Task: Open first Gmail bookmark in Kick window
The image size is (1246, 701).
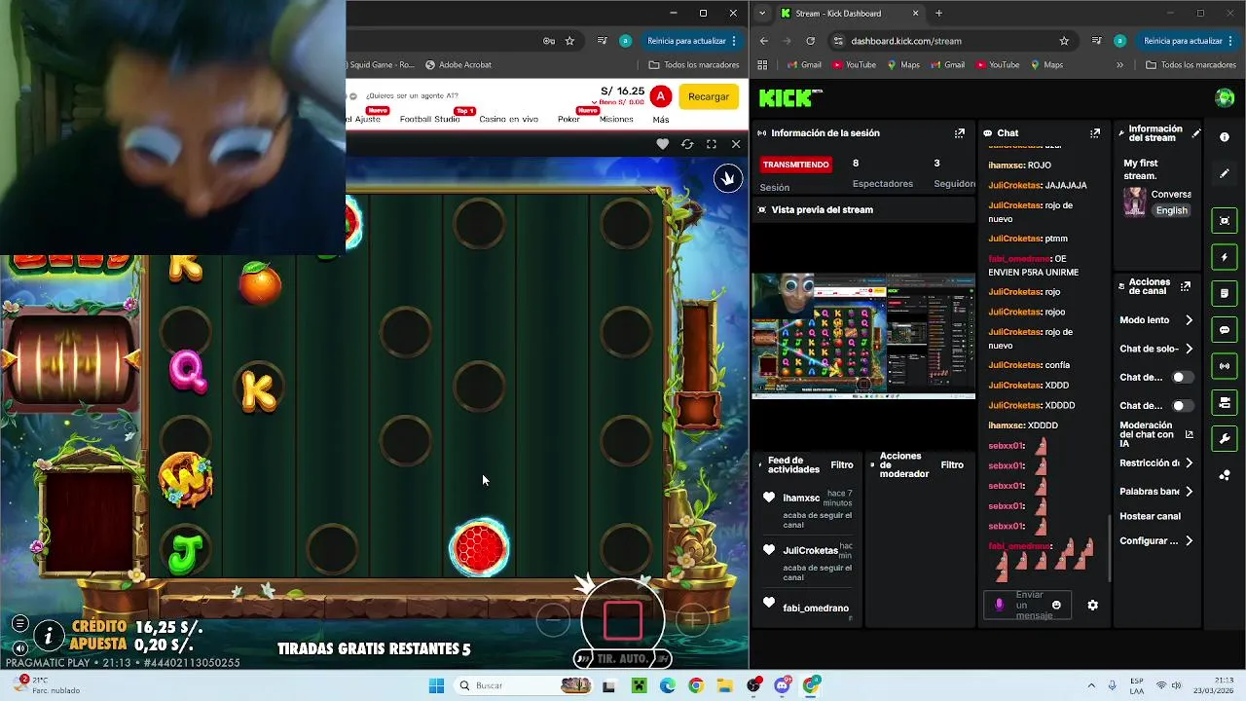Action: 803,65
